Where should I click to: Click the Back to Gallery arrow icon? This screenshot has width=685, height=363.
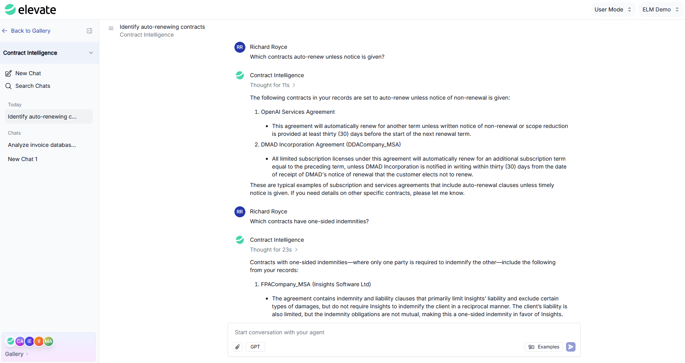coord(5,31)
